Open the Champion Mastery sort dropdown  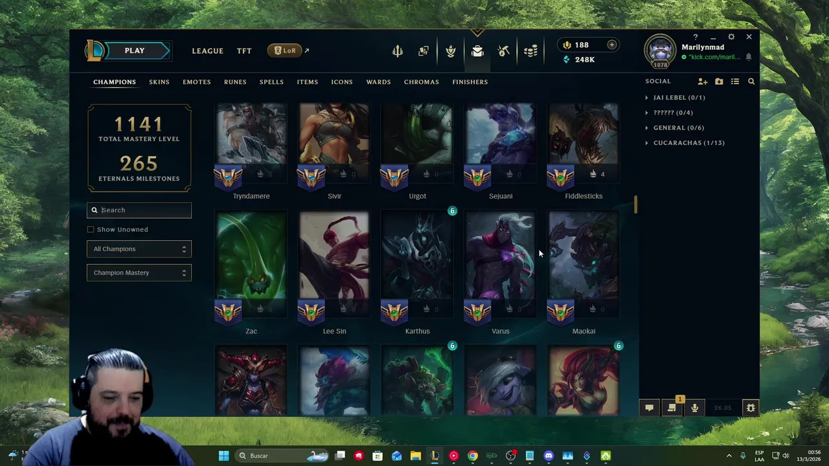139,272
